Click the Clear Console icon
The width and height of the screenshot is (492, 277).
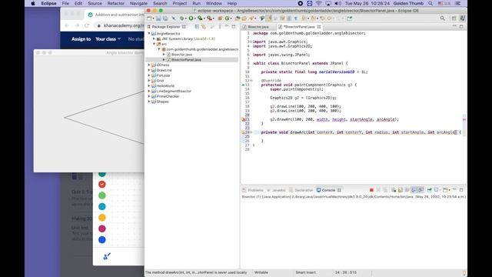[x=394, y=190]
